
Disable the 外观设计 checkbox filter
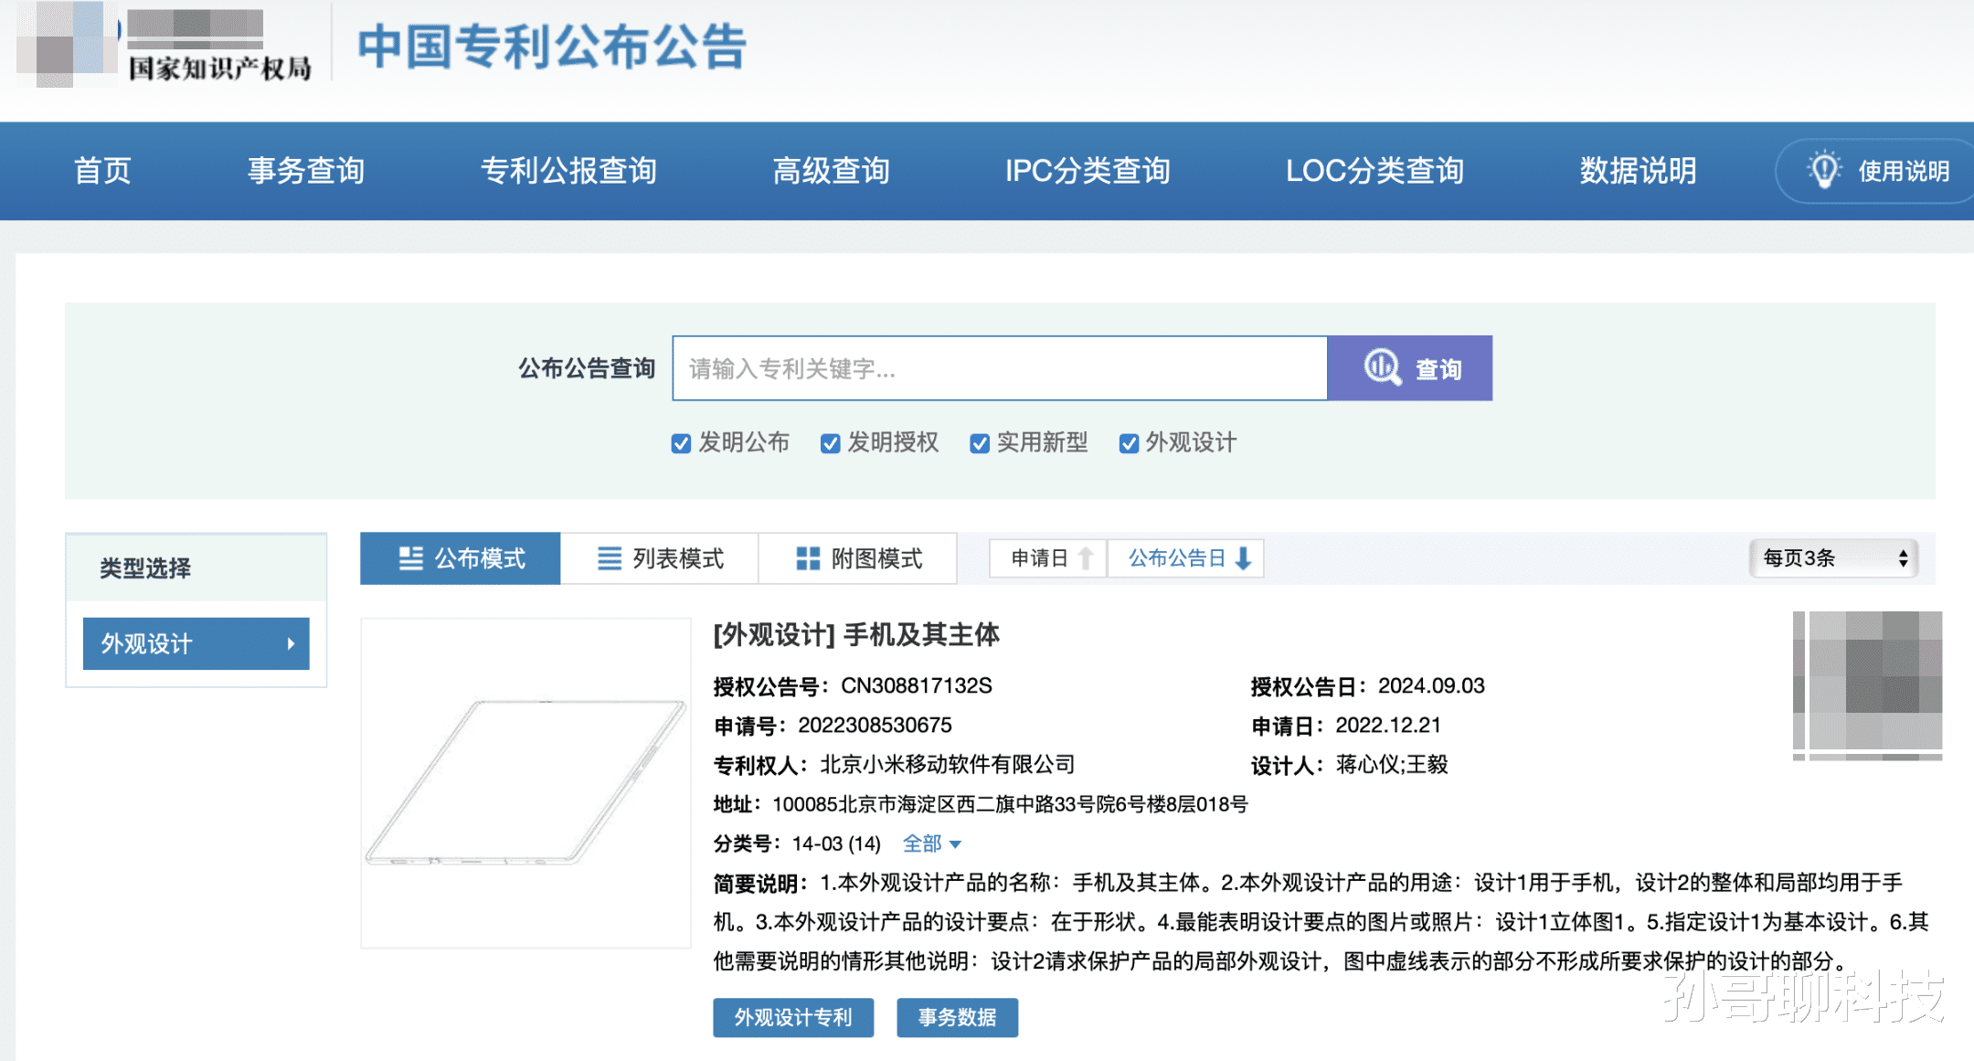pyautogui.click(x=1129, y=443)
